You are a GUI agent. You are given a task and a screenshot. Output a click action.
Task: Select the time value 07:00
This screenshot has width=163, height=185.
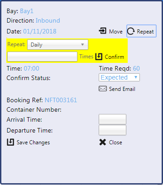32,68
